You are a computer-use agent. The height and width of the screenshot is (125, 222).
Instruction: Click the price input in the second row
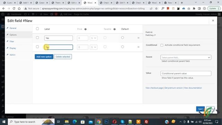click(x=83, y=47)
